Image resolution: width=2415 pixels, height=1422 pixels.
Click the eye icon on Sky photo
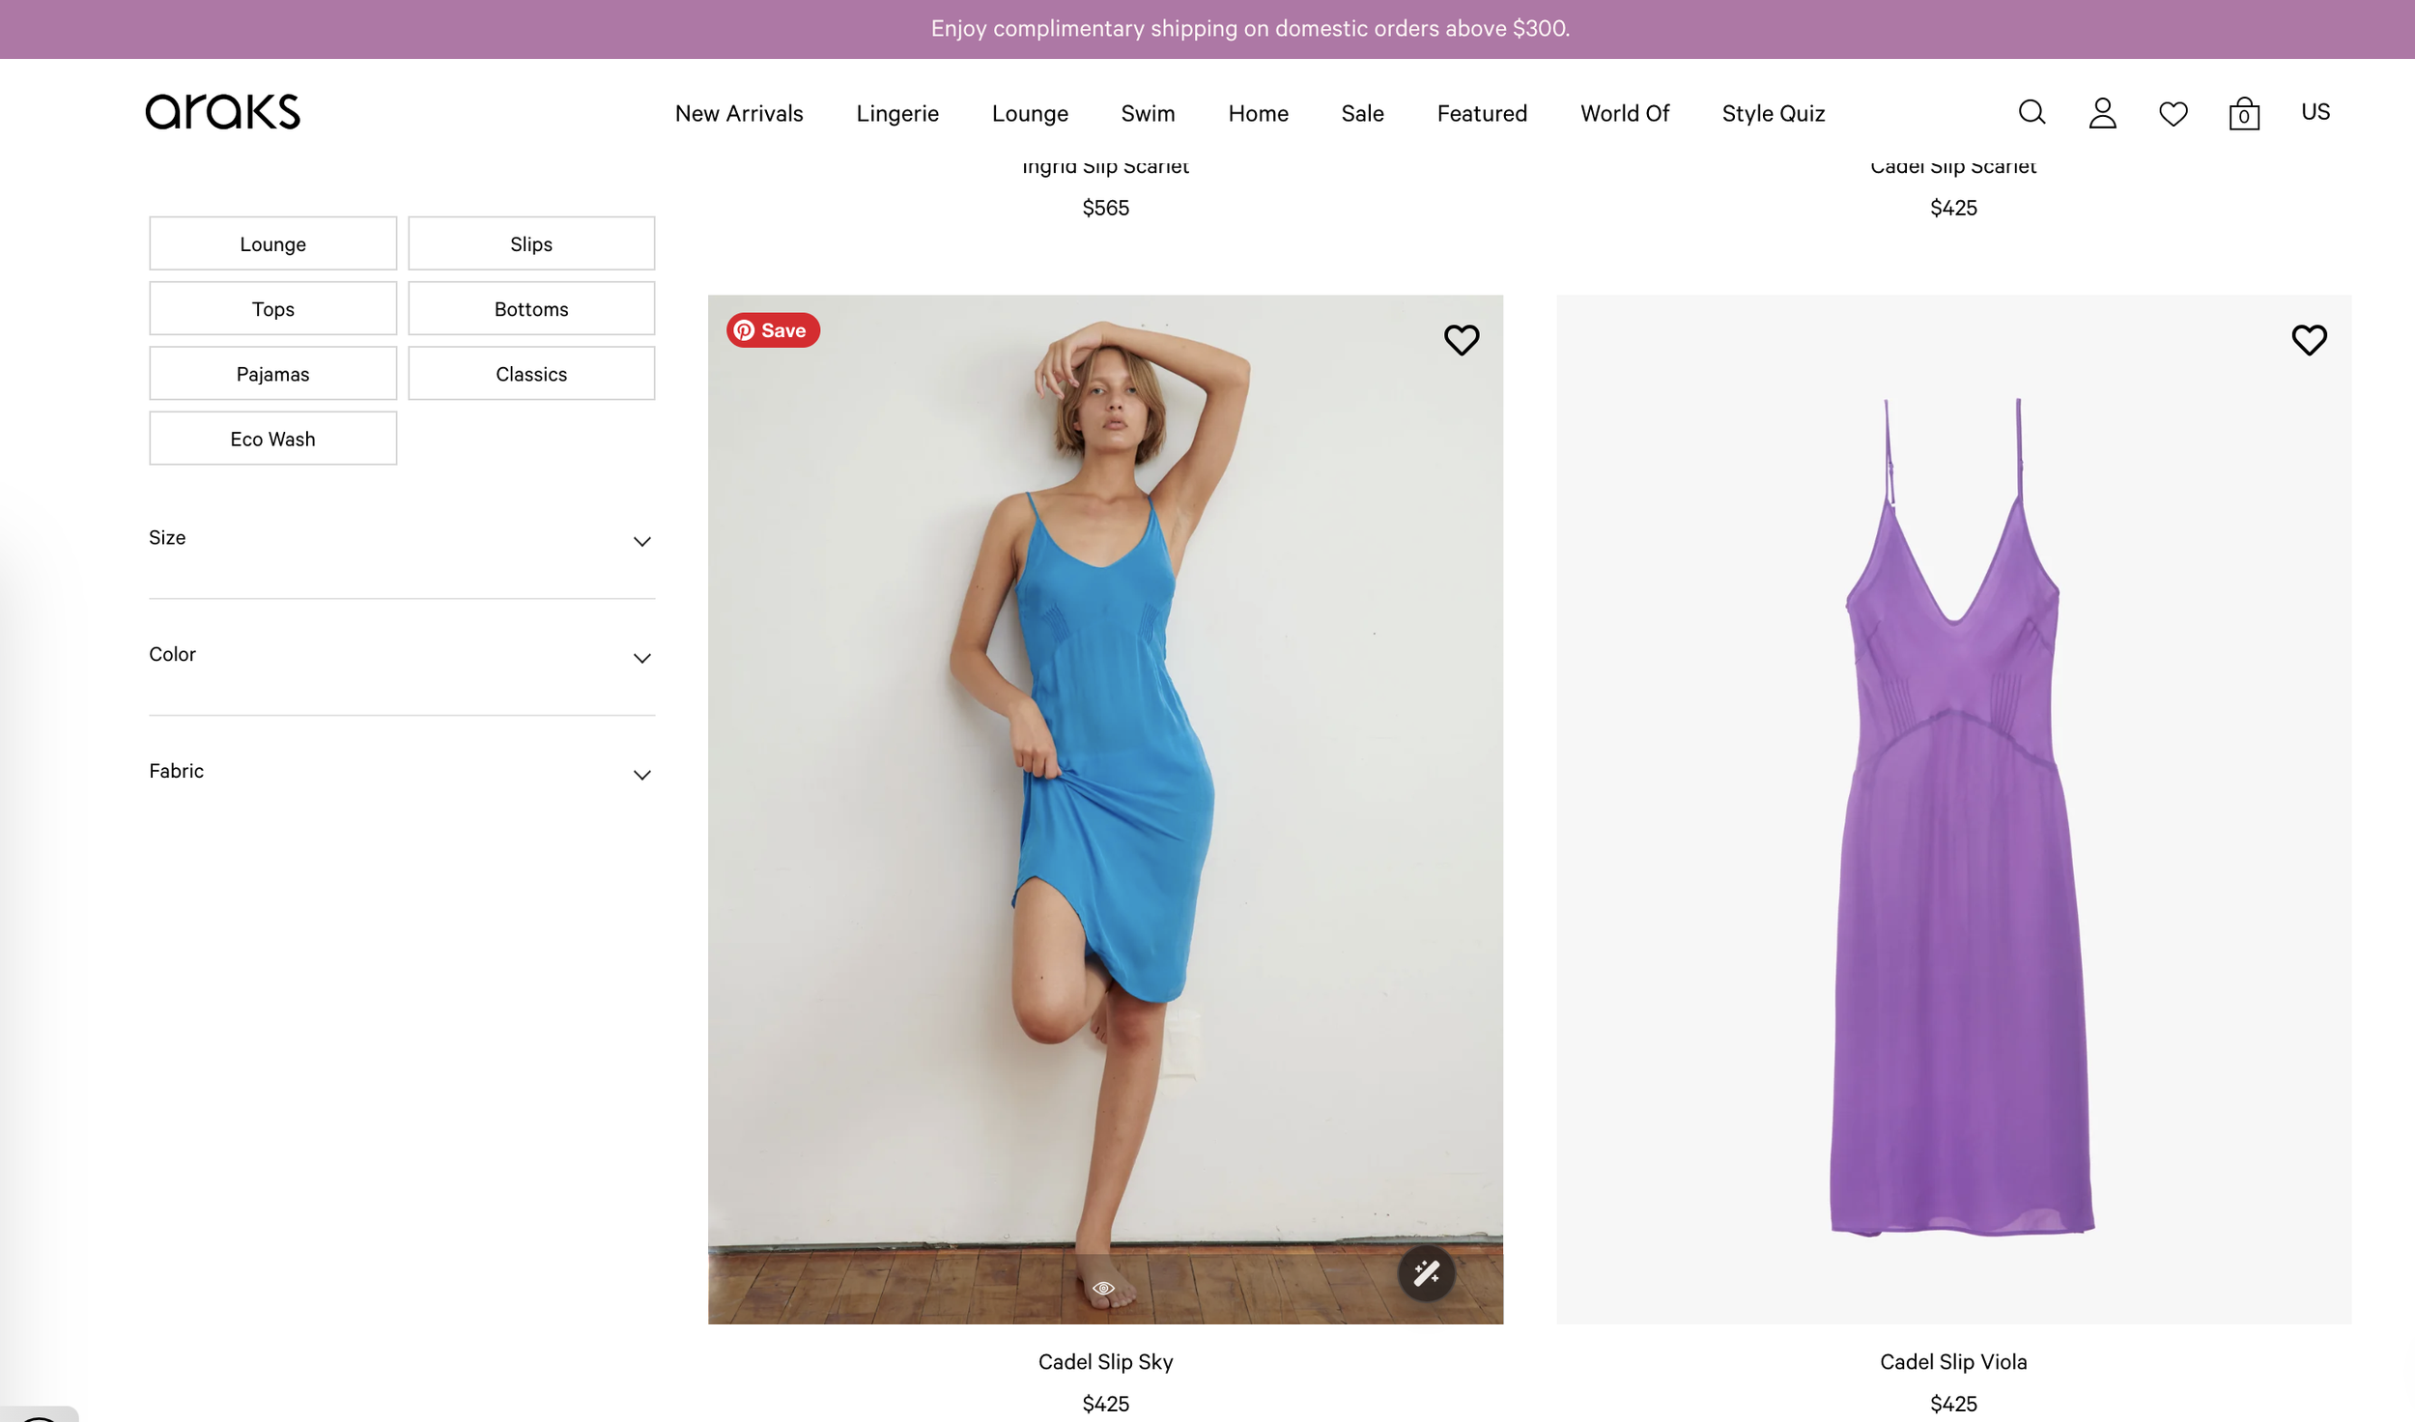coord(1103,1288)
